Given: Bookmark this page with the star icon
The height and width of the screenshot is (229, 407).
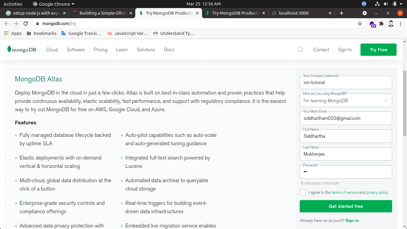Looking at the screenshot, I should point(360,24).
